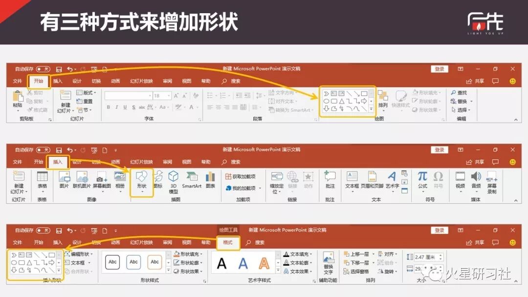
Task: Click the 替换 replace icon in editing group
Action: [453, 101]
